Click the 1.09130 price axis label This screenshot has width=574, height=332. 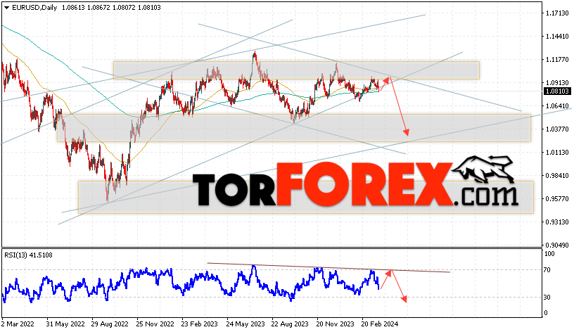(x=557, y=83)
